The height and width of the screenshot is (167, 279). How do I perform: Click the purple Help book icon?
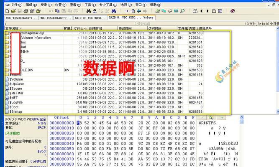(x=233, y=11)
